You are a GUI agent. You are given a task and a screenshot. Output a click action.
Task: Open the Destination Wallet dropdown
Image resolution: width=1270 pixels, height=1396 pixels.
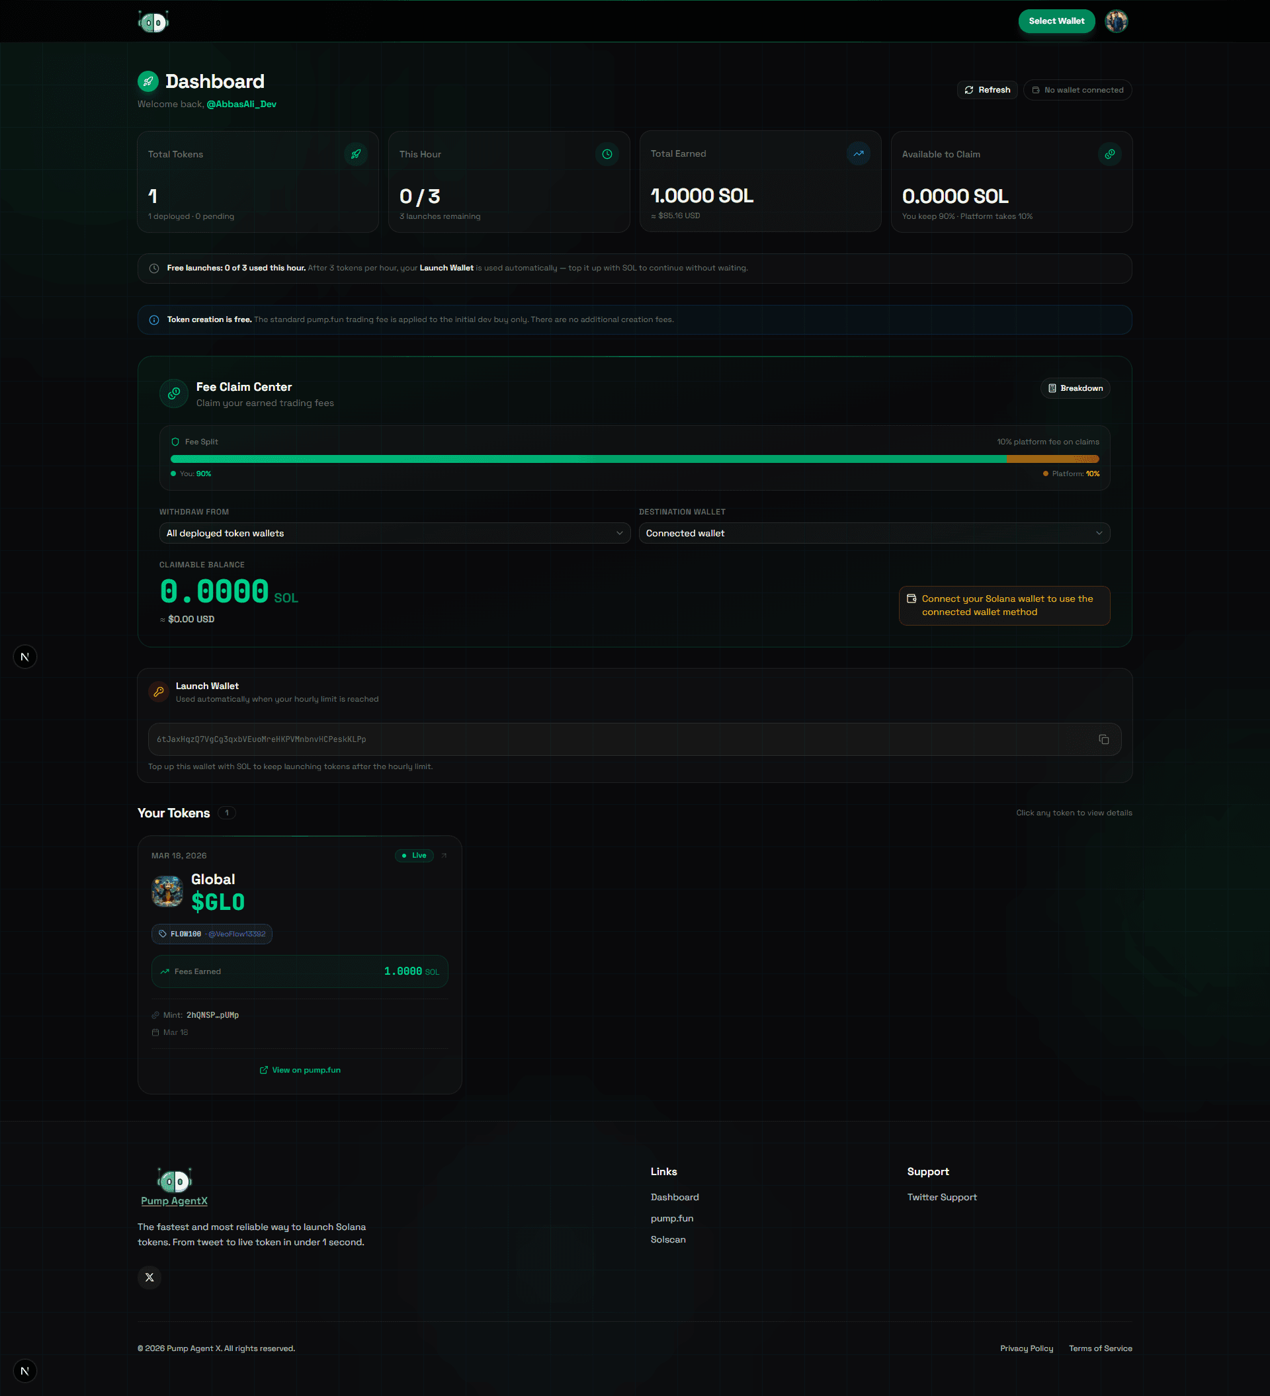coord(874,533)
